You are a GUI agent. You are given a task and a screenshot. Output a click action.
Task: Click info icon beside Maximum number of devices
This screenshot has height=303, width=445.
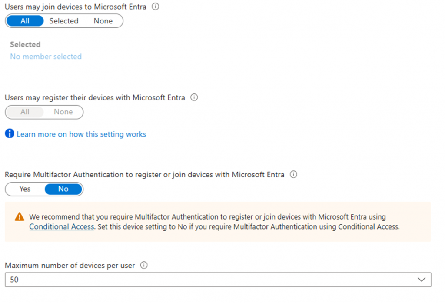(x=144, y=265)
